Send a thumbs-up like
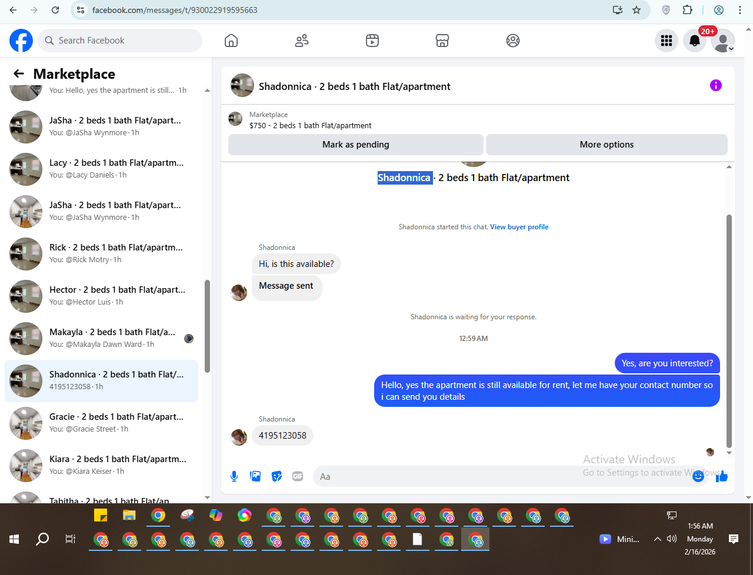 click(722, 476)
